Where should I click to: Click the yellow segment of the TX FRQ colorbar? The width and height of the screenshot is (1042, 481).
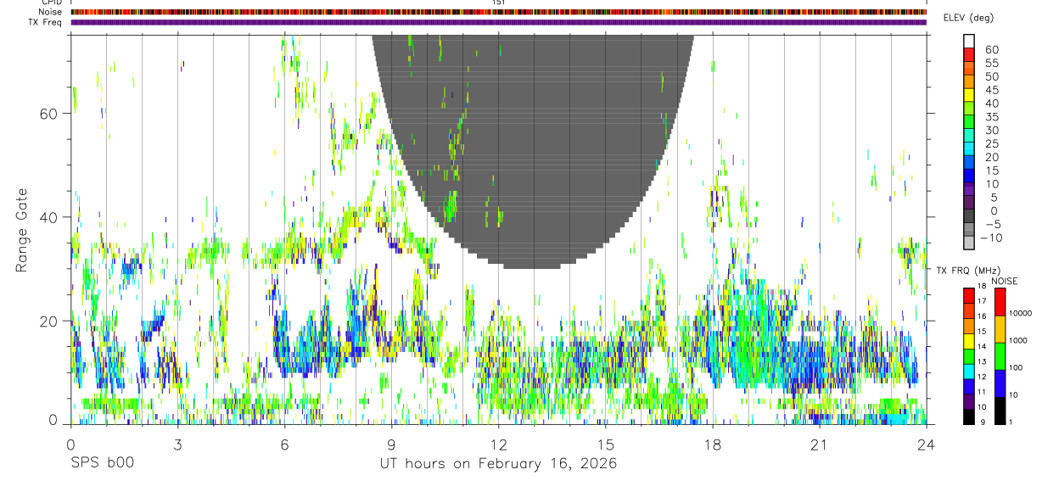coord(968,341)
